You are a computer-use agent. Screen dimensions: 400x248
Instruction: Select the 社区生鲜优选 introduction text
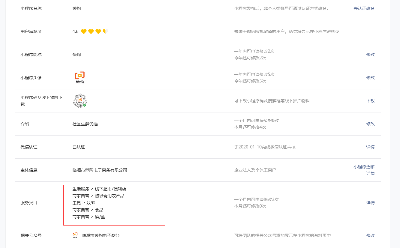click(85, 124)
